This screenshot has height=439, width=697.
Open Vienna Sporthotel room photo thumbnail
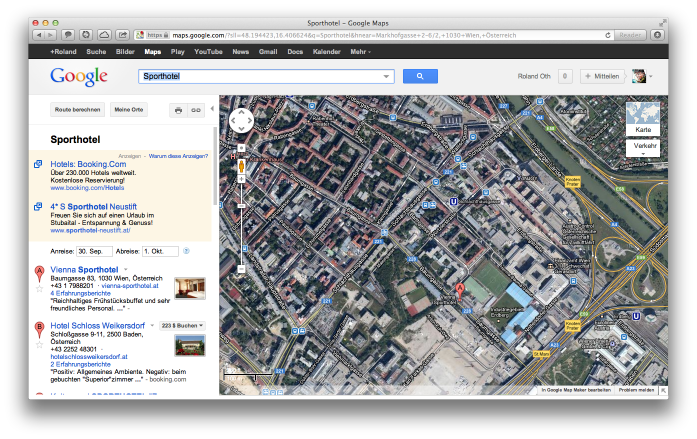[x=190, y=288]
